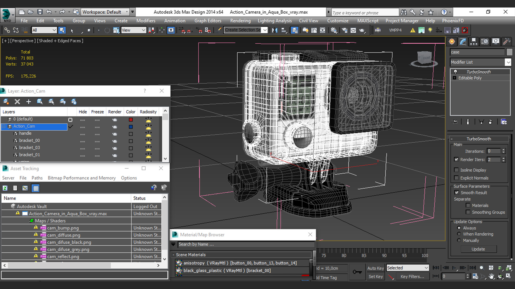Open the reference coordinate View dropdown

coord(133,30)
